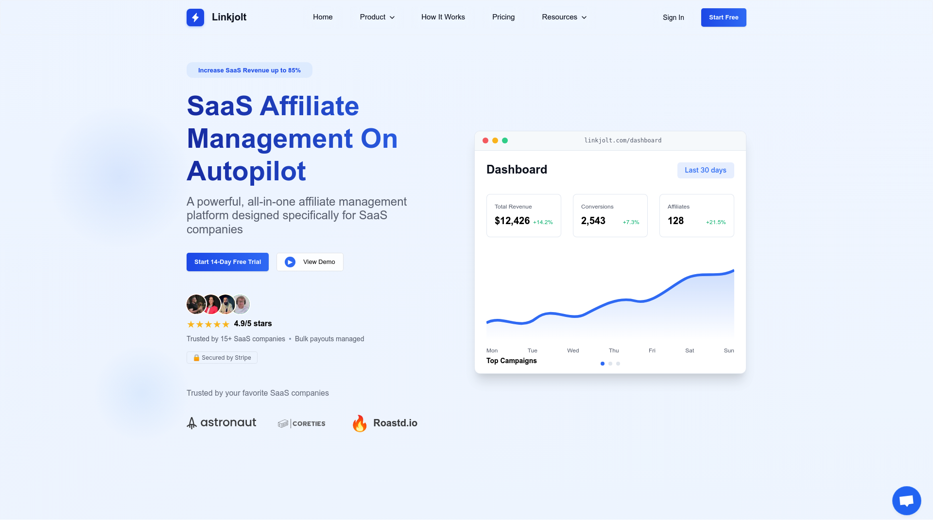
Task: Go to Home in navigation
Action: [323, 17]
